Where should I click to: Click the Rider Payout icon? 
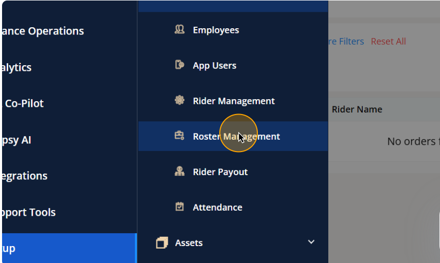point(180,171)
